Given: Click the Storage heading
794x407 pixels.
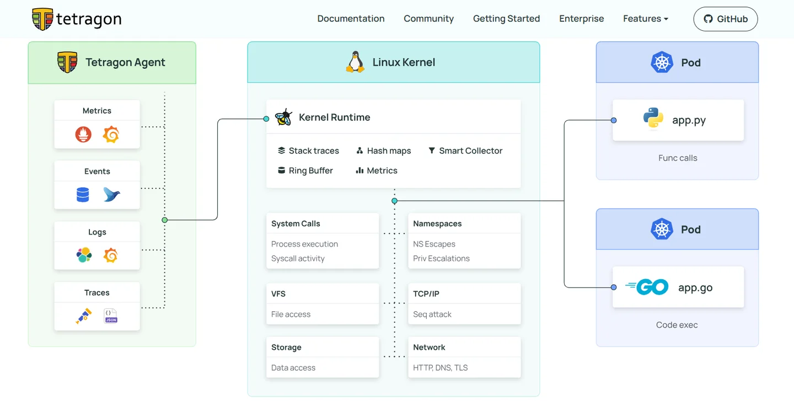Looking at the screenshot, I should 286,348.
